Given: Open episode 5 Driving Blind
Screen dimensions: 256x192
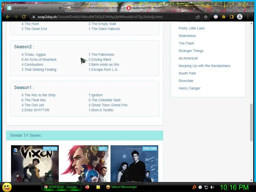Looking at the screenshot, I should 100,59.
